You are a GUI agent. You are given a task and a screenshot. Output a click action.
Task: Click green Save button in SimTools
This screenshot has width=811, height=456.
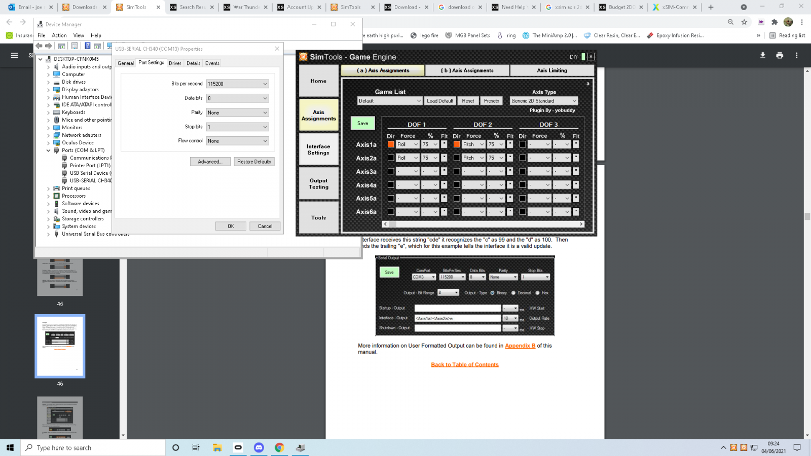click(363, 123)
